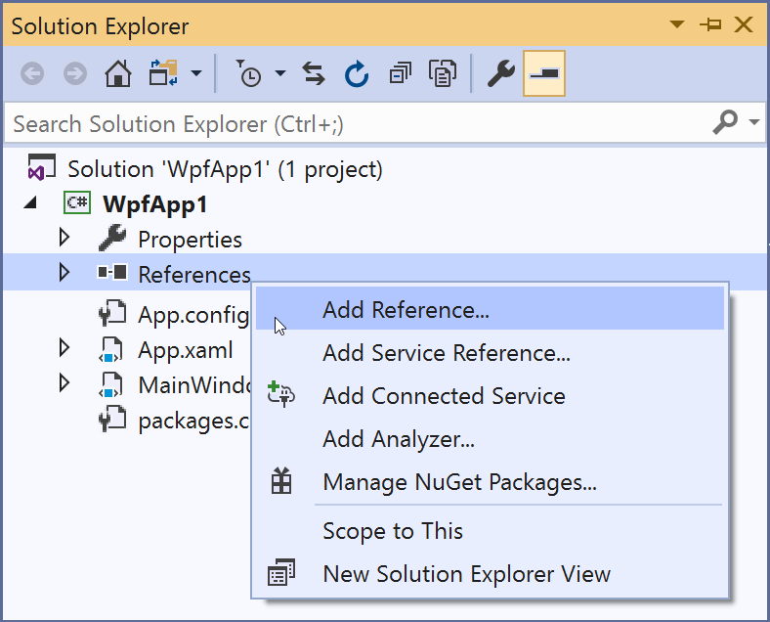Click the Home icon in toolbar
The width and height of the screenshot is (770, 622).
(117, 74)
